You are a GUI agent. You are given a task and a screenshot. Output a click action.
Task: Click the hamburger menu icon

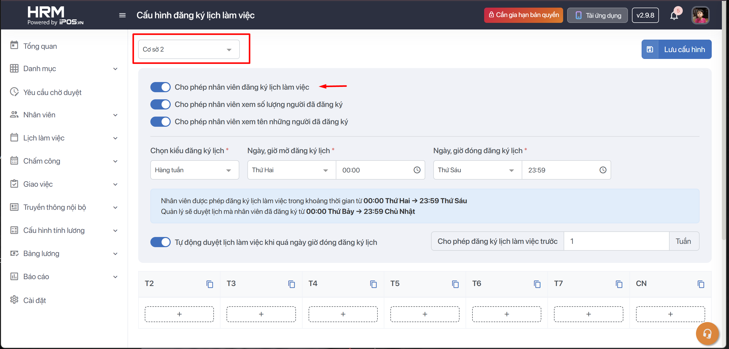point(122,15)
